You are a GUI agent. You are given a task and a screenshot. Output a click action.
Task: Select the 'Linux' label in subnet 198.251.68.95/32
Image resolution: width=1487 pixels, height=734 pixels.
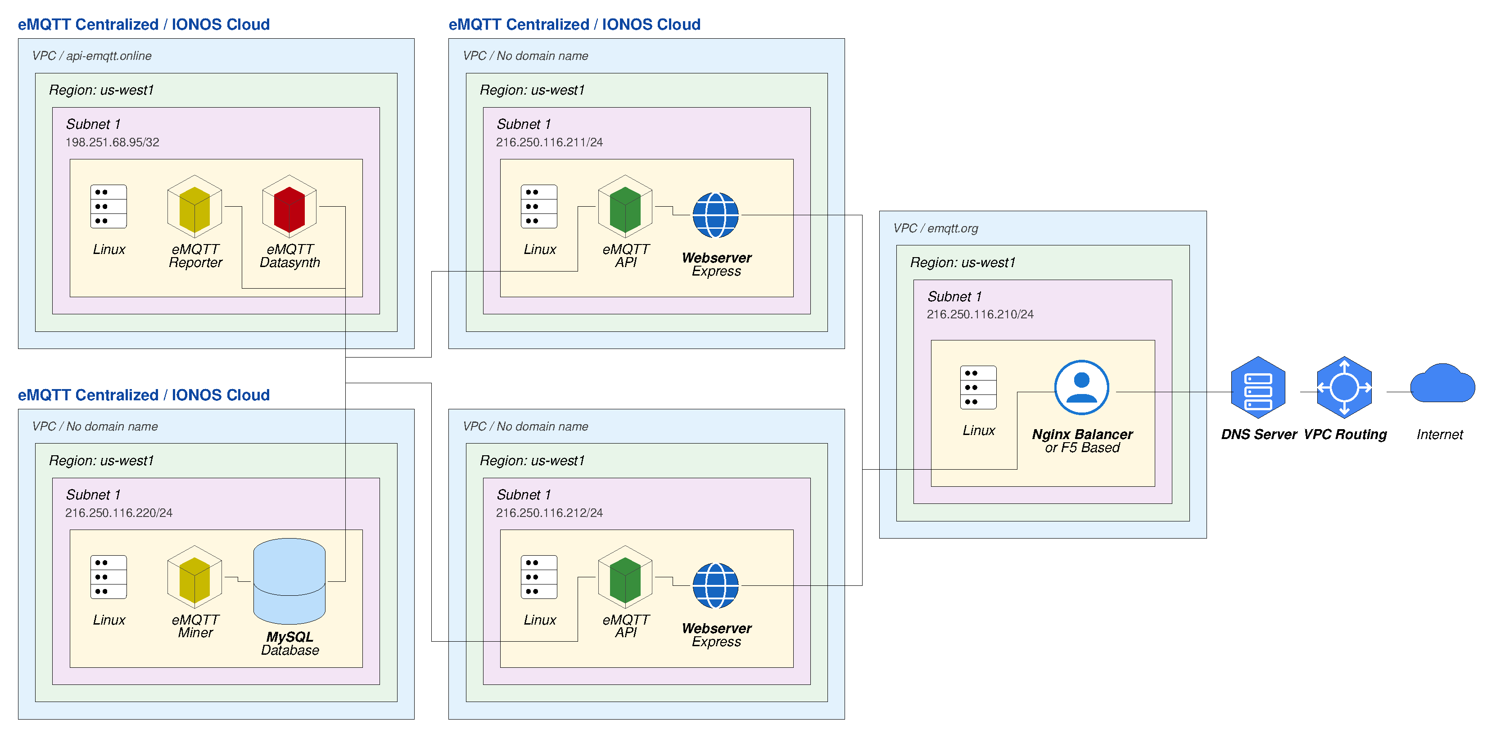109,249
